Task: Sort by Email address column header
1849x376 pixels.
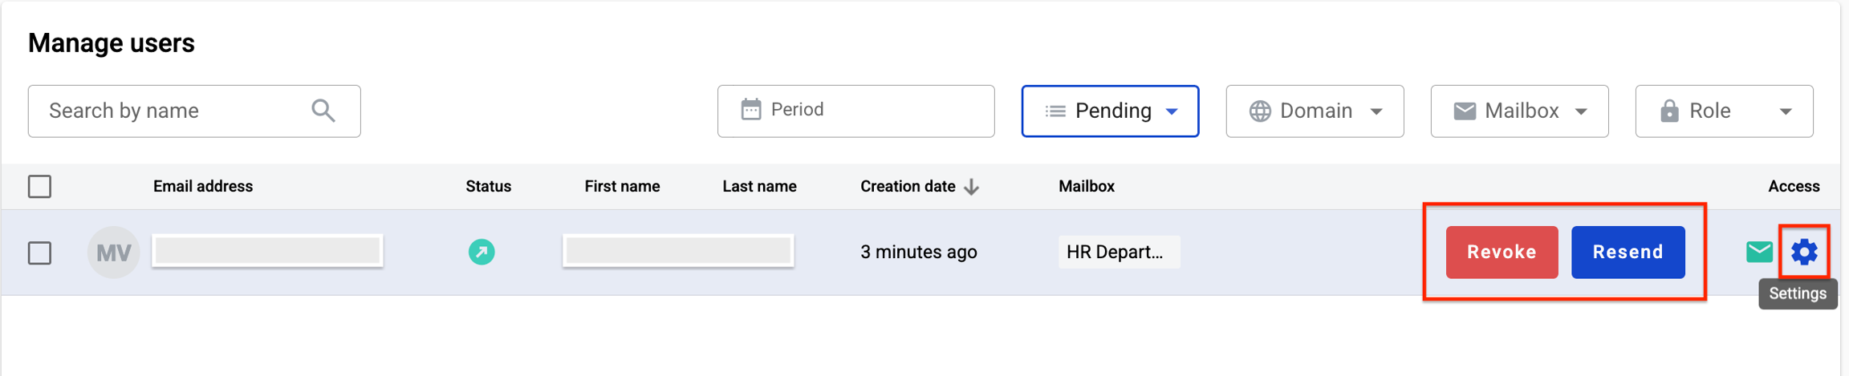Action: click(203, 187)
